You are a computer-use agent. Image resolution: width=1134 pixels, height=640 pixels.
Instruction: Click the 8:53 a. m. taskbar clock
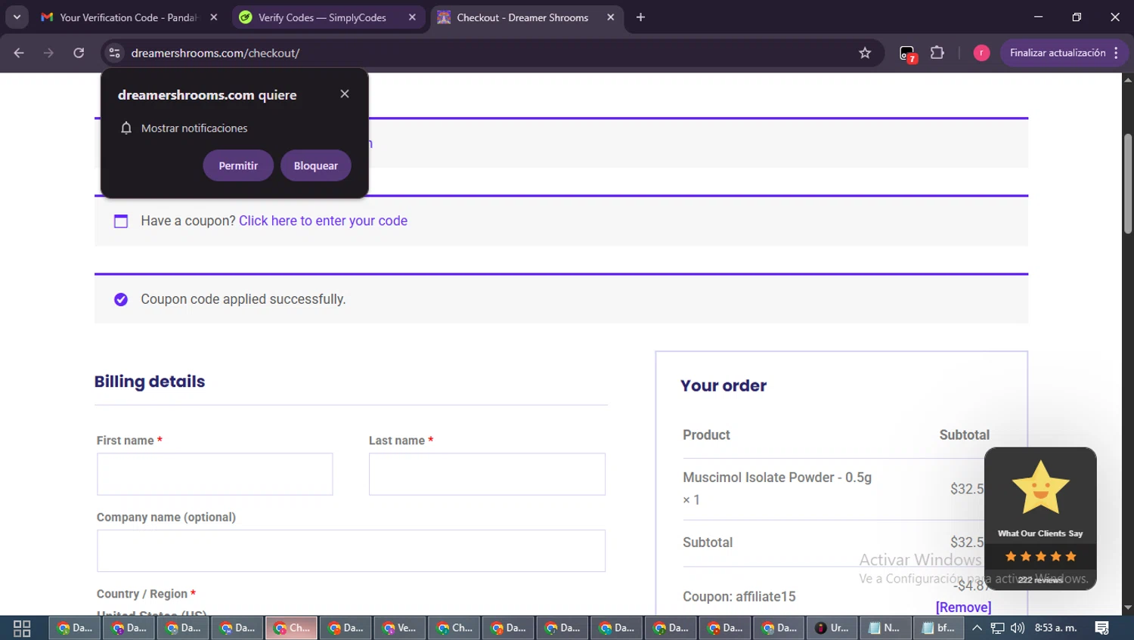(x=1055, y=628)
